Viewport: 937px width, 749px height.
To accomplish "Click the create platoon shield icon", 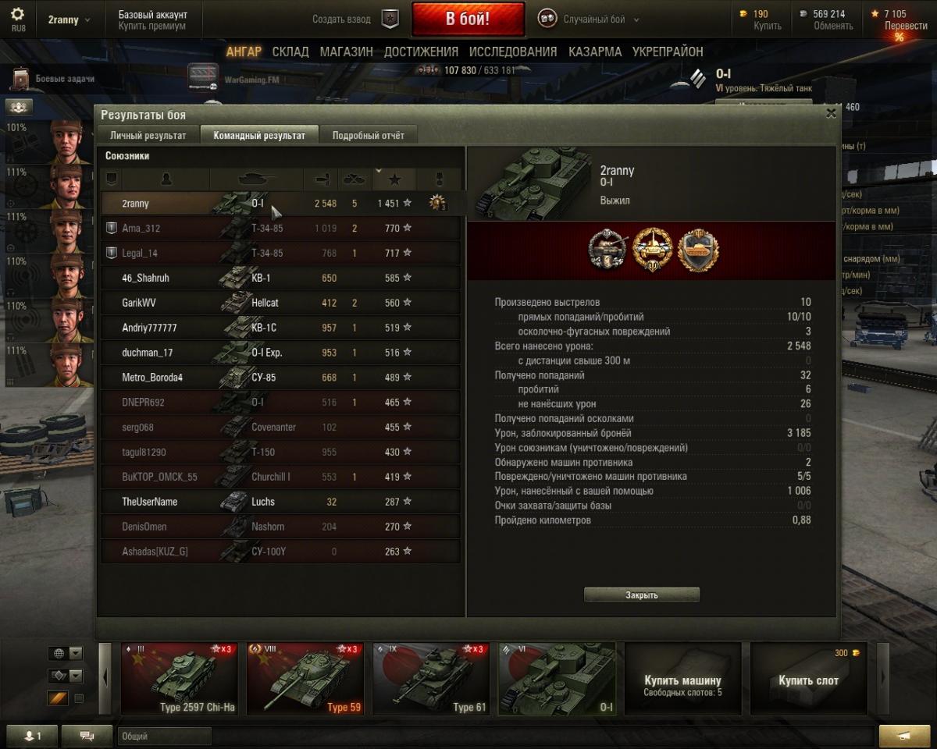I will click(x=390, y=20).
